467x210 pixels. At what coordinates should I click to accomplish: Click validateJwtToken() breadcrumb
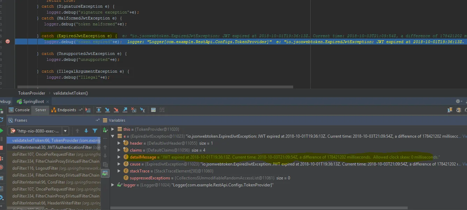point(71,93)
